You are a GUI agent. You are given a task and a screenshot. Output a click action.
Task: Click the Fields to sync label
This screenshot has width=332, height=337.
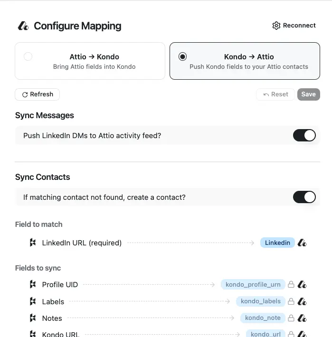pos(38,268)
